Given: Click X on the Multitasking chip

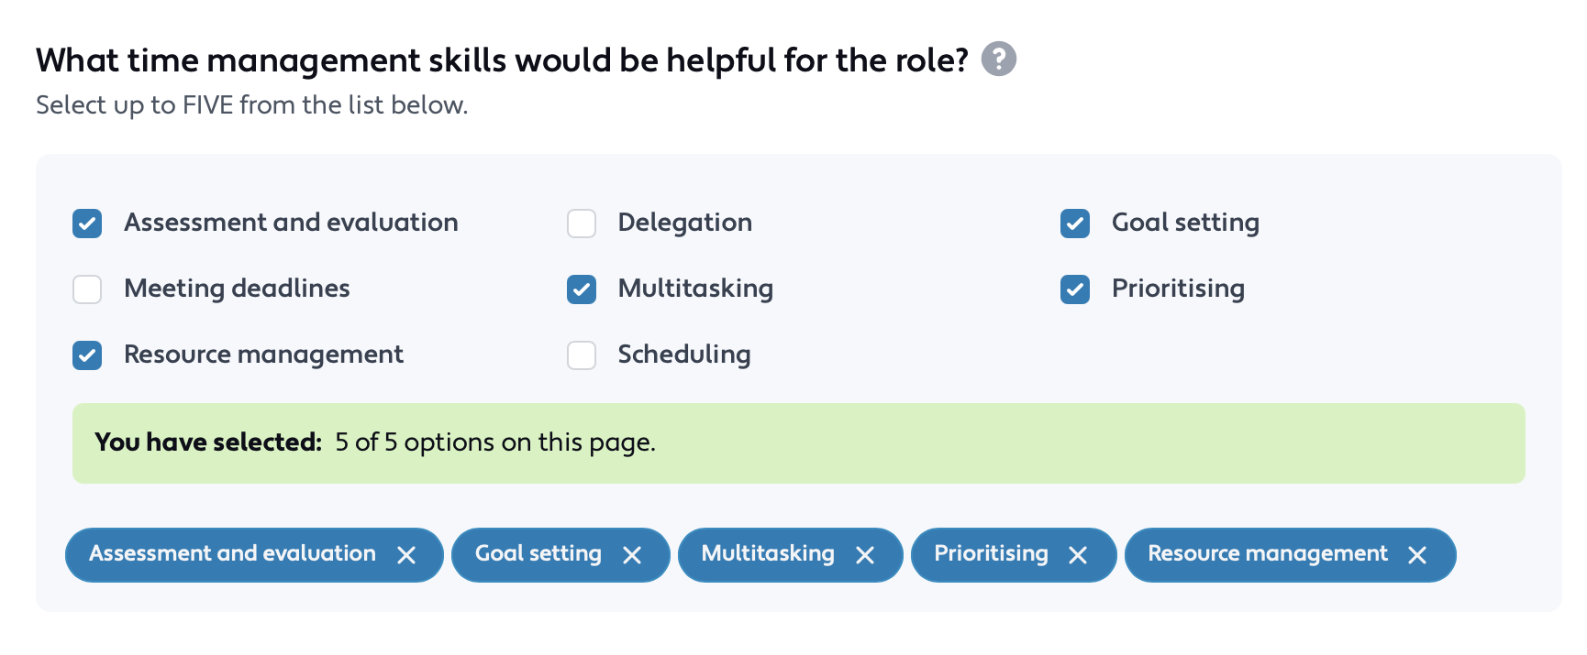Looking at the screenshot, I should [x=865, y=555].
